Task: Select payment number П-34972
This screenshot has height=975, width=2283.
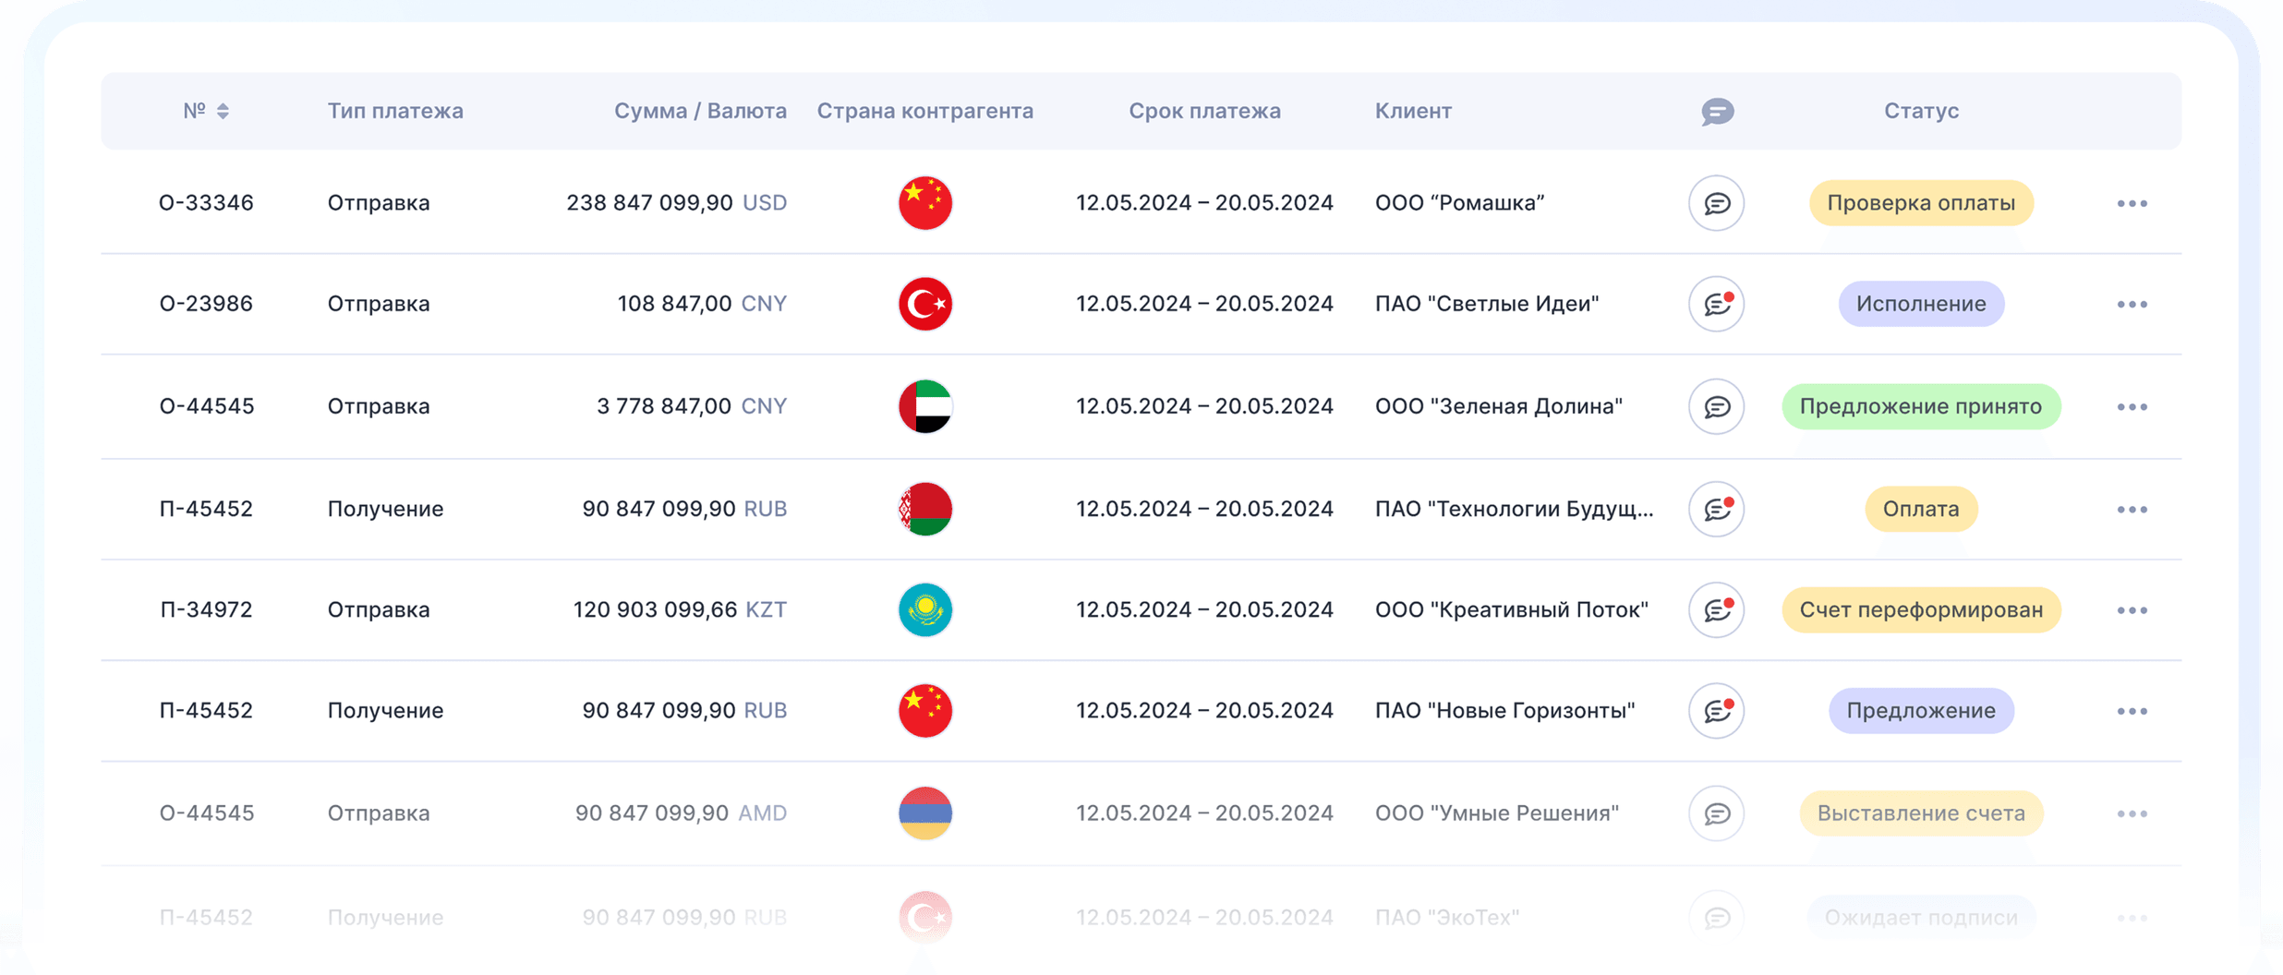Action: pos(206,609)
